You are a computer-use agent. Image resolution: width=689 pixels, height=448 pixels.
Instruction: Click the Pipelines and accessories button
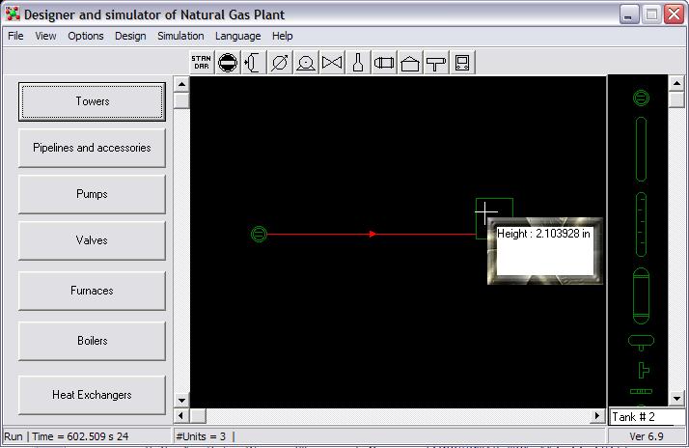coord(92,148)
